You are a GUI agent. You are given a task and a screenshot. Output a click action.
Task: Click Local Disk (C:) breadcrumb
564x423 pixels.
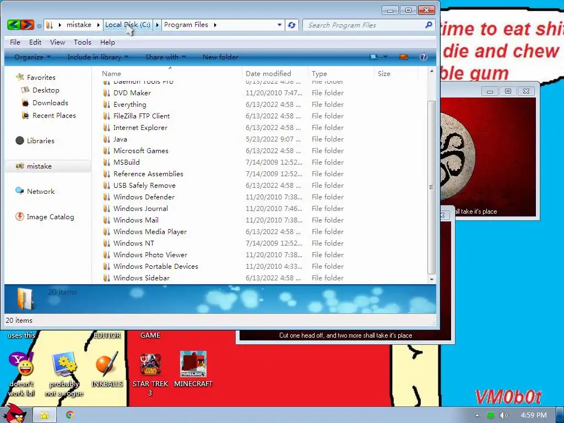point(128,25)
